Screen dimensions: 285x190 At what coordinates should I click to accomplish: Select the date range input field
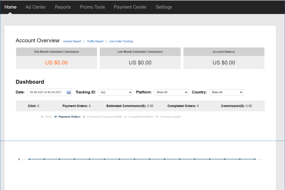49,92
